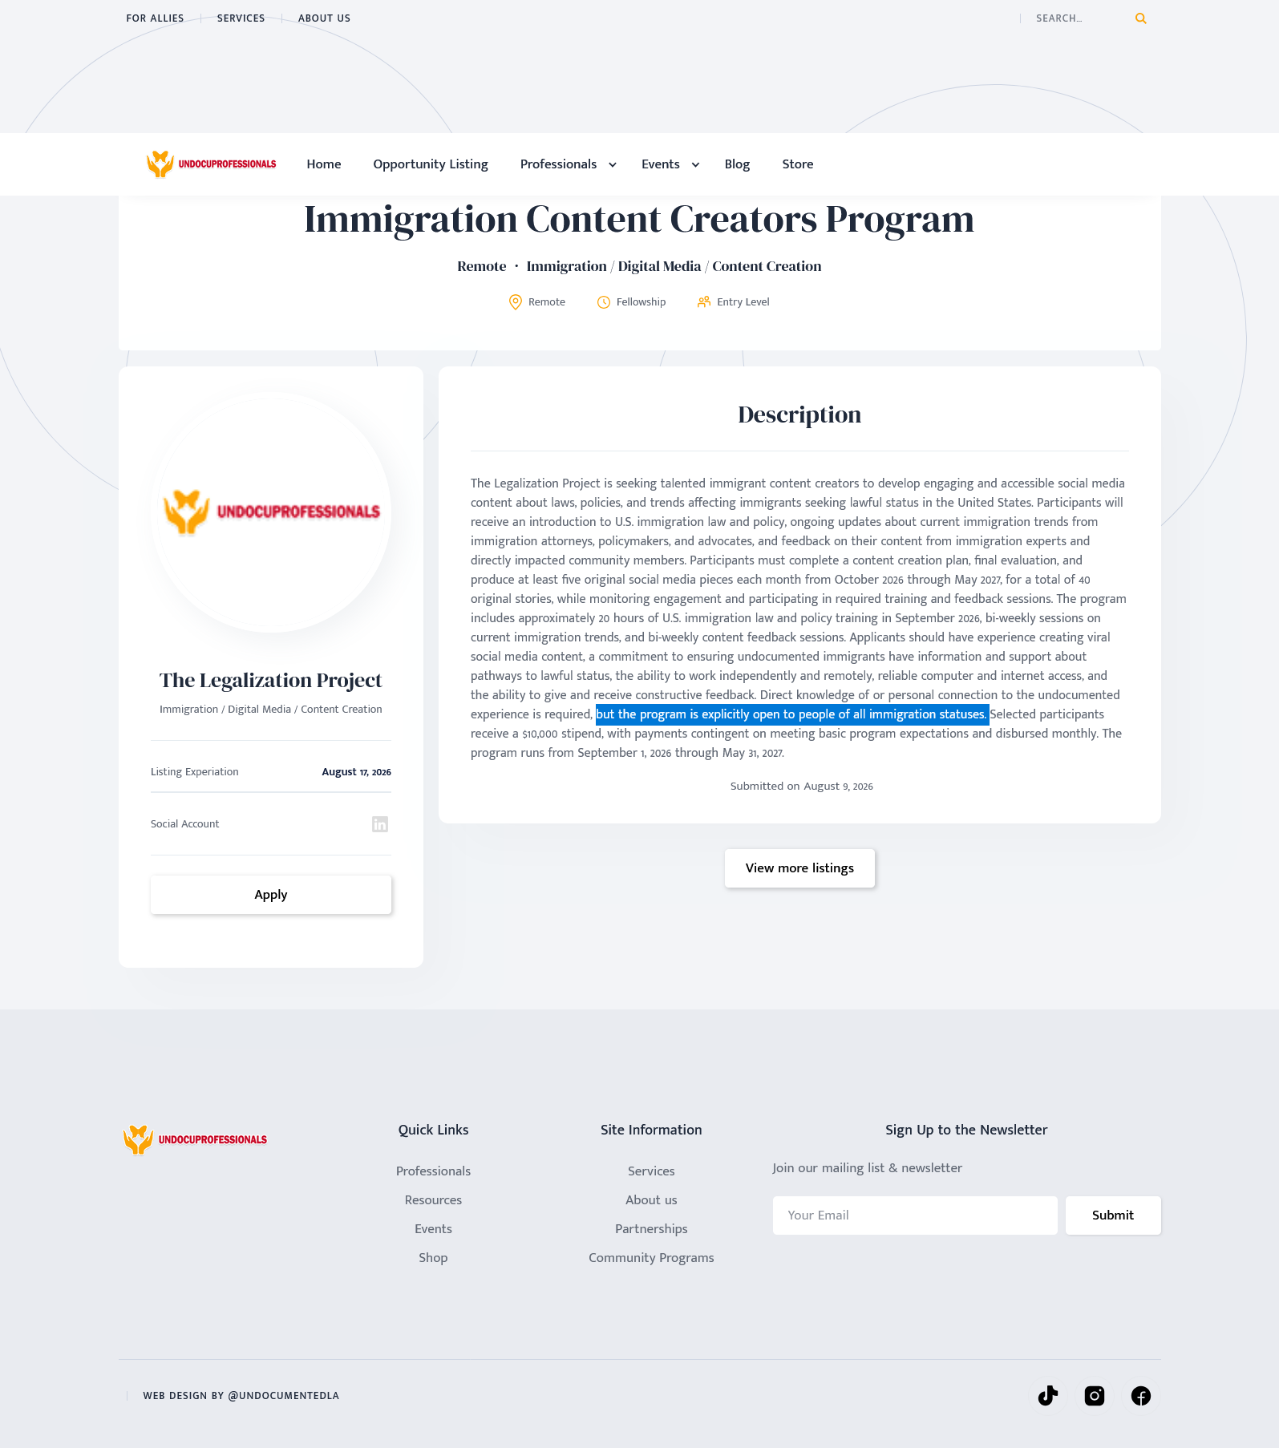Image resolution: width=1279 pixels, height=1448 pixels.
Task: Open Community Programs footer link
Action: click(x=651, y=1258)
